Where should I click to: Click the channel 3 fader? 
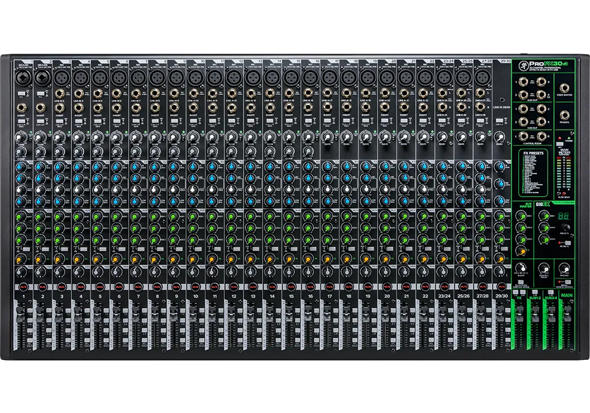point(60,315)
